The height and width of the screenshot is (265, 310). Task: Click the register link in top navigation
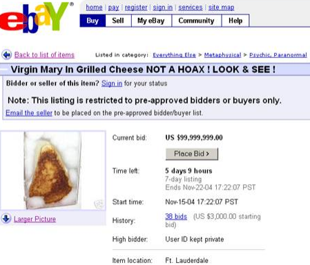coord(136,8)
